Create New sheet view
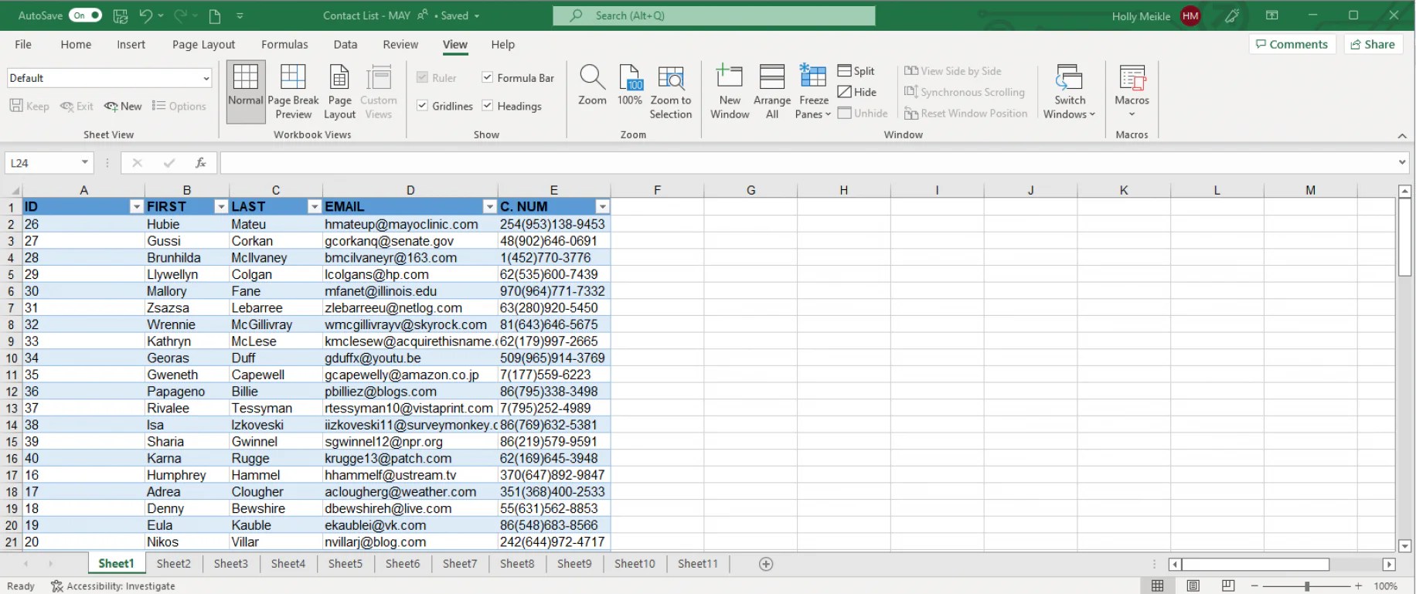Viewport: 1416px width, 594px height. click(x=123, y=107)
